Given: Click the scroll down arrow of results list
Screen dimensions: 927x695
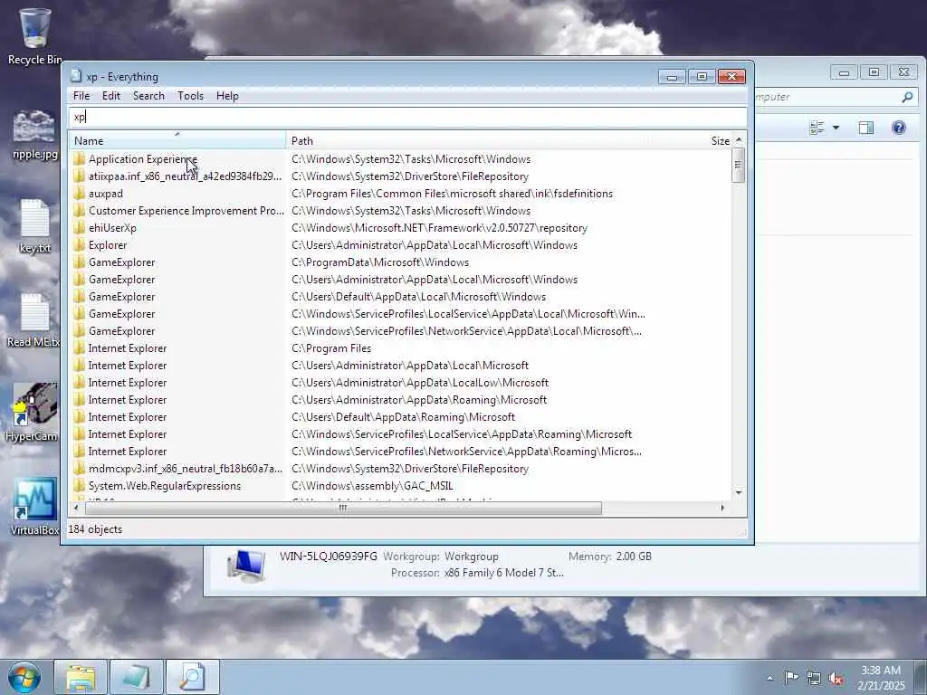Looking at the screenshot, I should coord(739,492).
